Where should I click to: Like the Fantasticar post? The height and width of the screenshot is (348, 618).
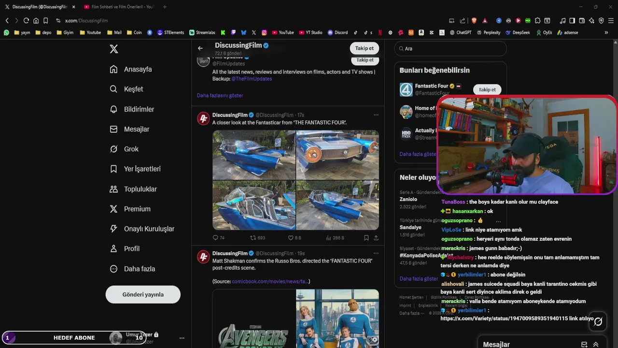point(295,238)
